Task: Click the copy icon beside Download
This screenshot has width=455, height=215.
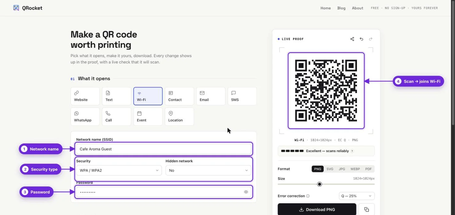Action: [366, 209]
